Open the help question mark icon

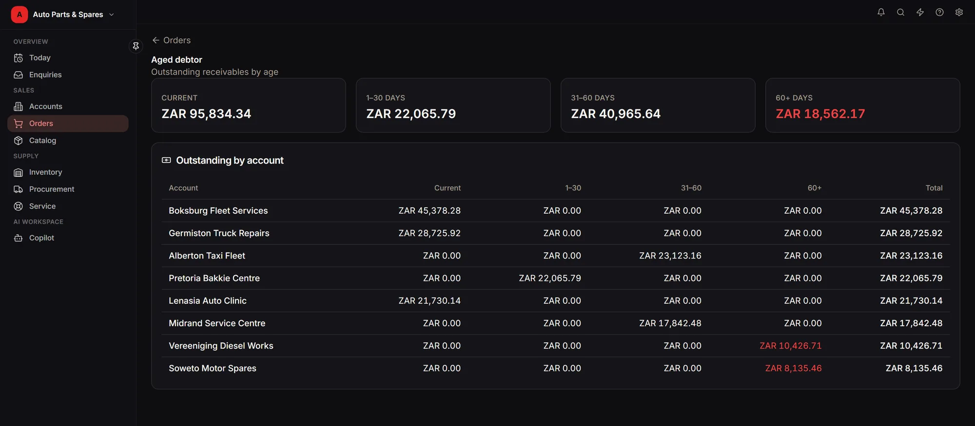[x=939, y=12]
